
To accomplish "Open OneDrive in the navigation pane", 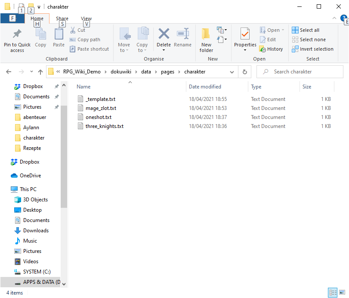I will coord(30,176).
